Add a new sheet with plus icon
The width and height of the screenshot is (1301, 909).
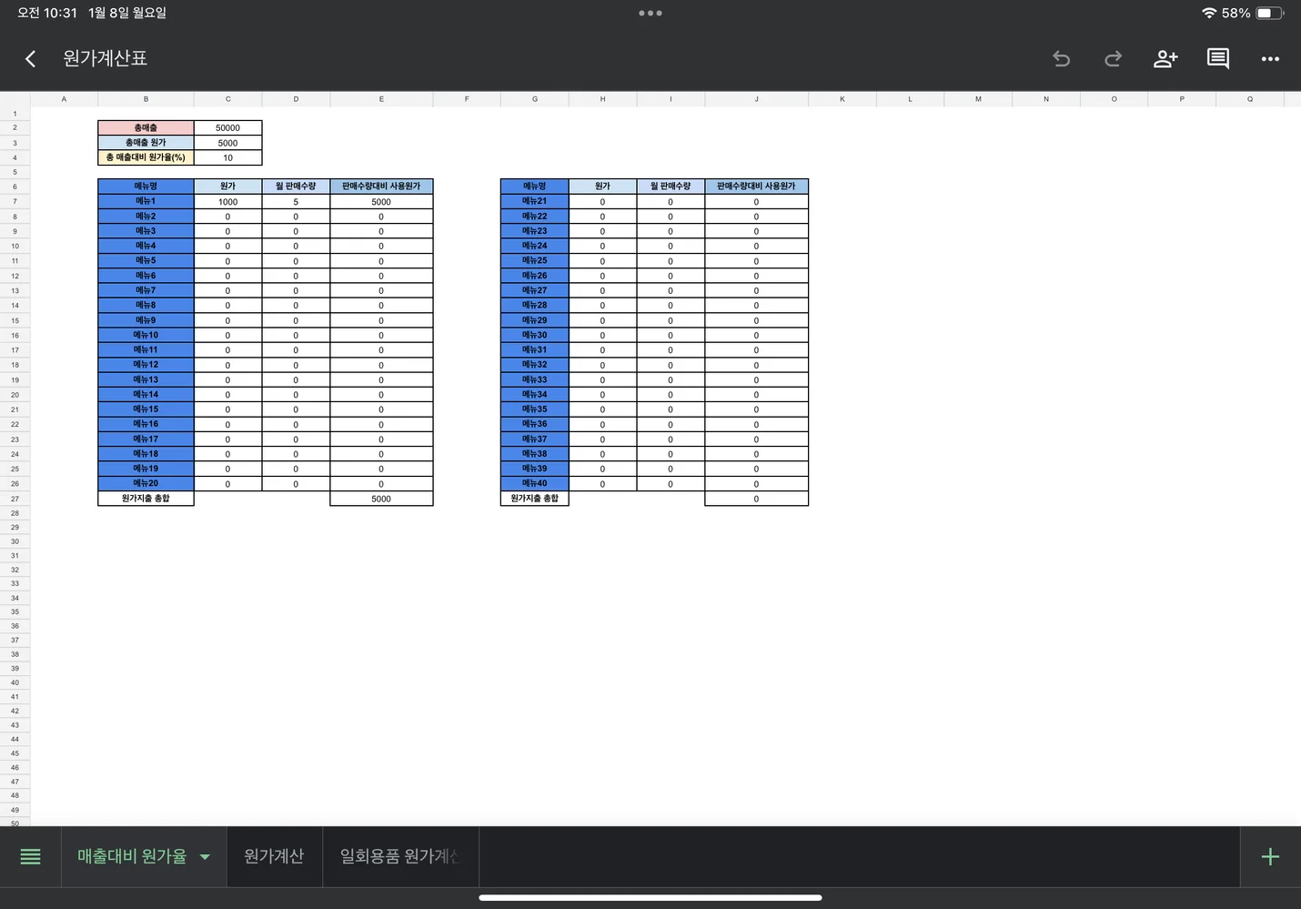(1270, 856)
